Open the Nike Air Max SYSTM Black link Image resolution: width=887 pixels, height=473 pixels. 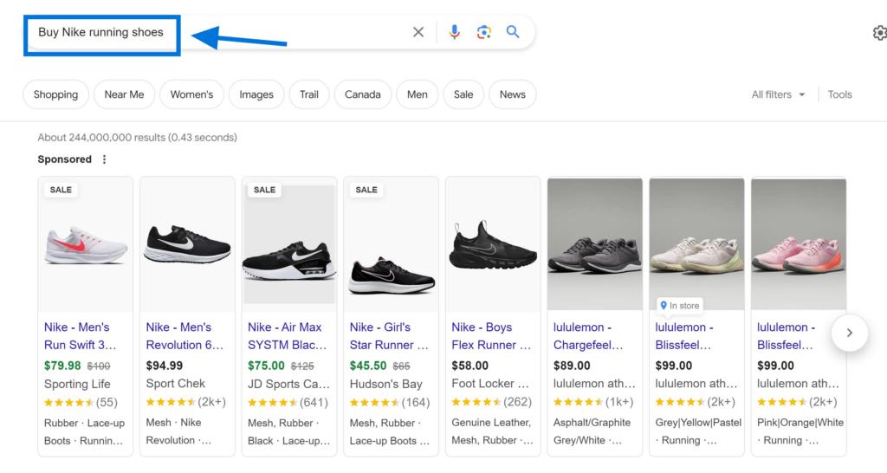pos(287,336)
